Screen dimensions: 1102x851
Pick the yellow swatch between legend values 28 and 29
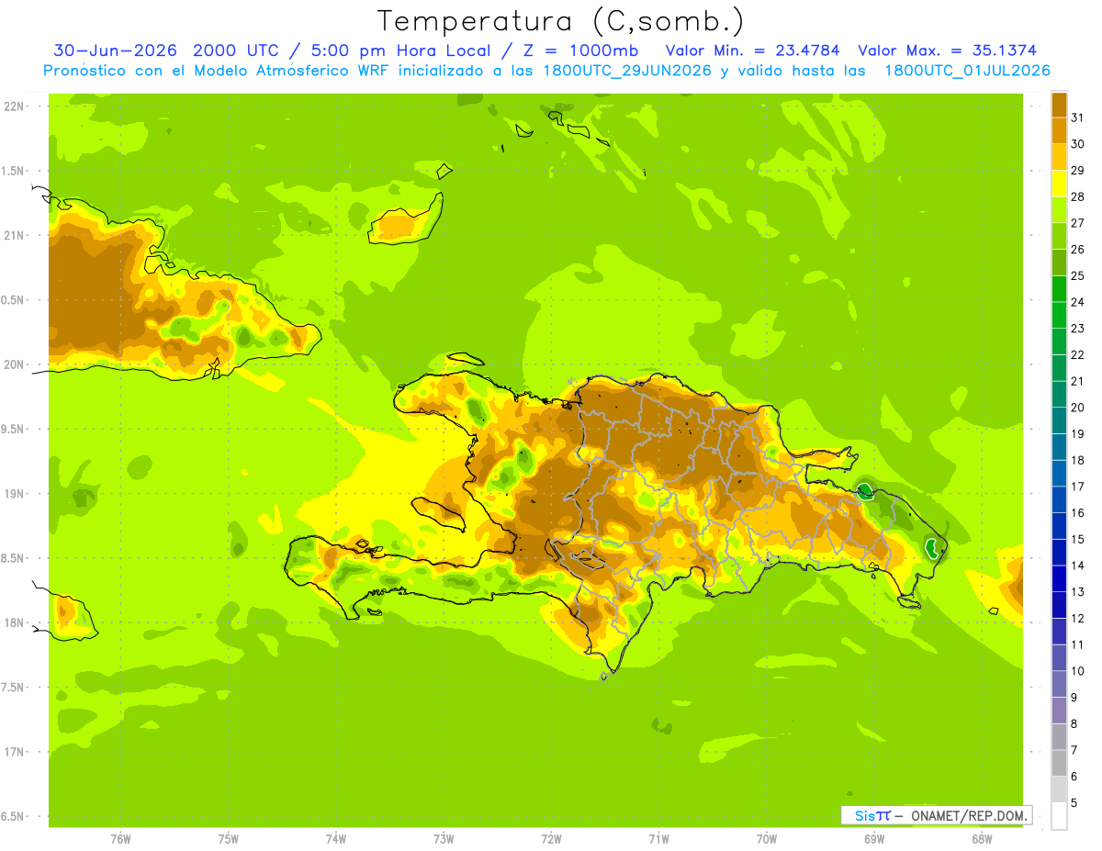point(1059,183)
